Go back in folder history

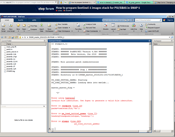tap(2, 37)
